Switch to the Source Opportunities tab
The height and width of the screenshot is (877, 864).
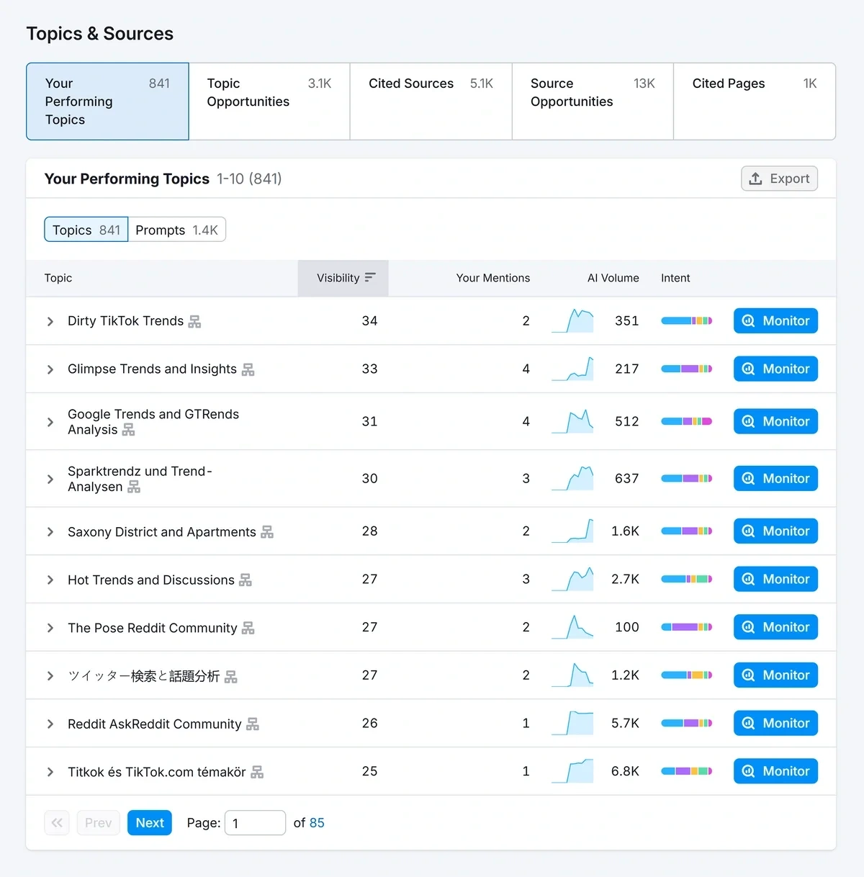click(x=592, y=101)
